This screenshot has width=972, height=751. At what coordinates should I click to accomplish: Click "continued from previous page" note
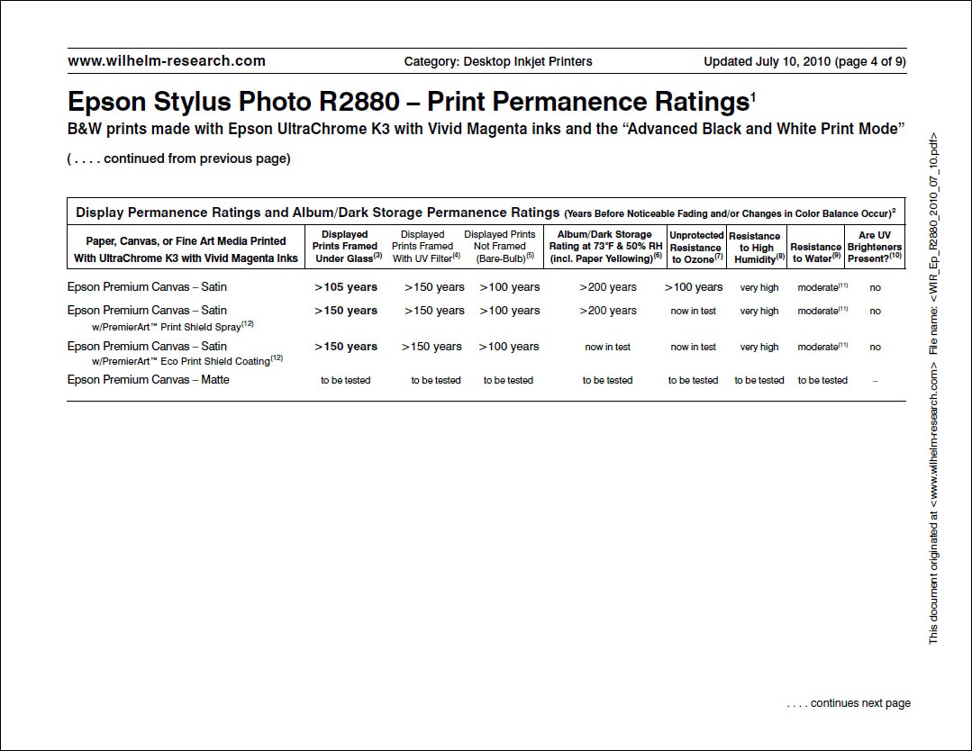pyautogui.click(x=178, y=158)
